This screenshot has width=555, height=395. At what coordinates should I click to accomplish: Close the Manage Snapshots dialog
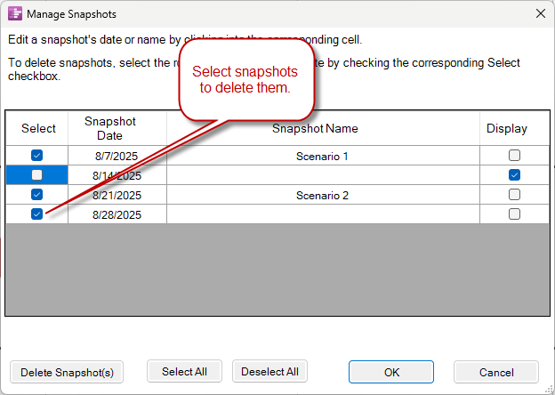541,14
